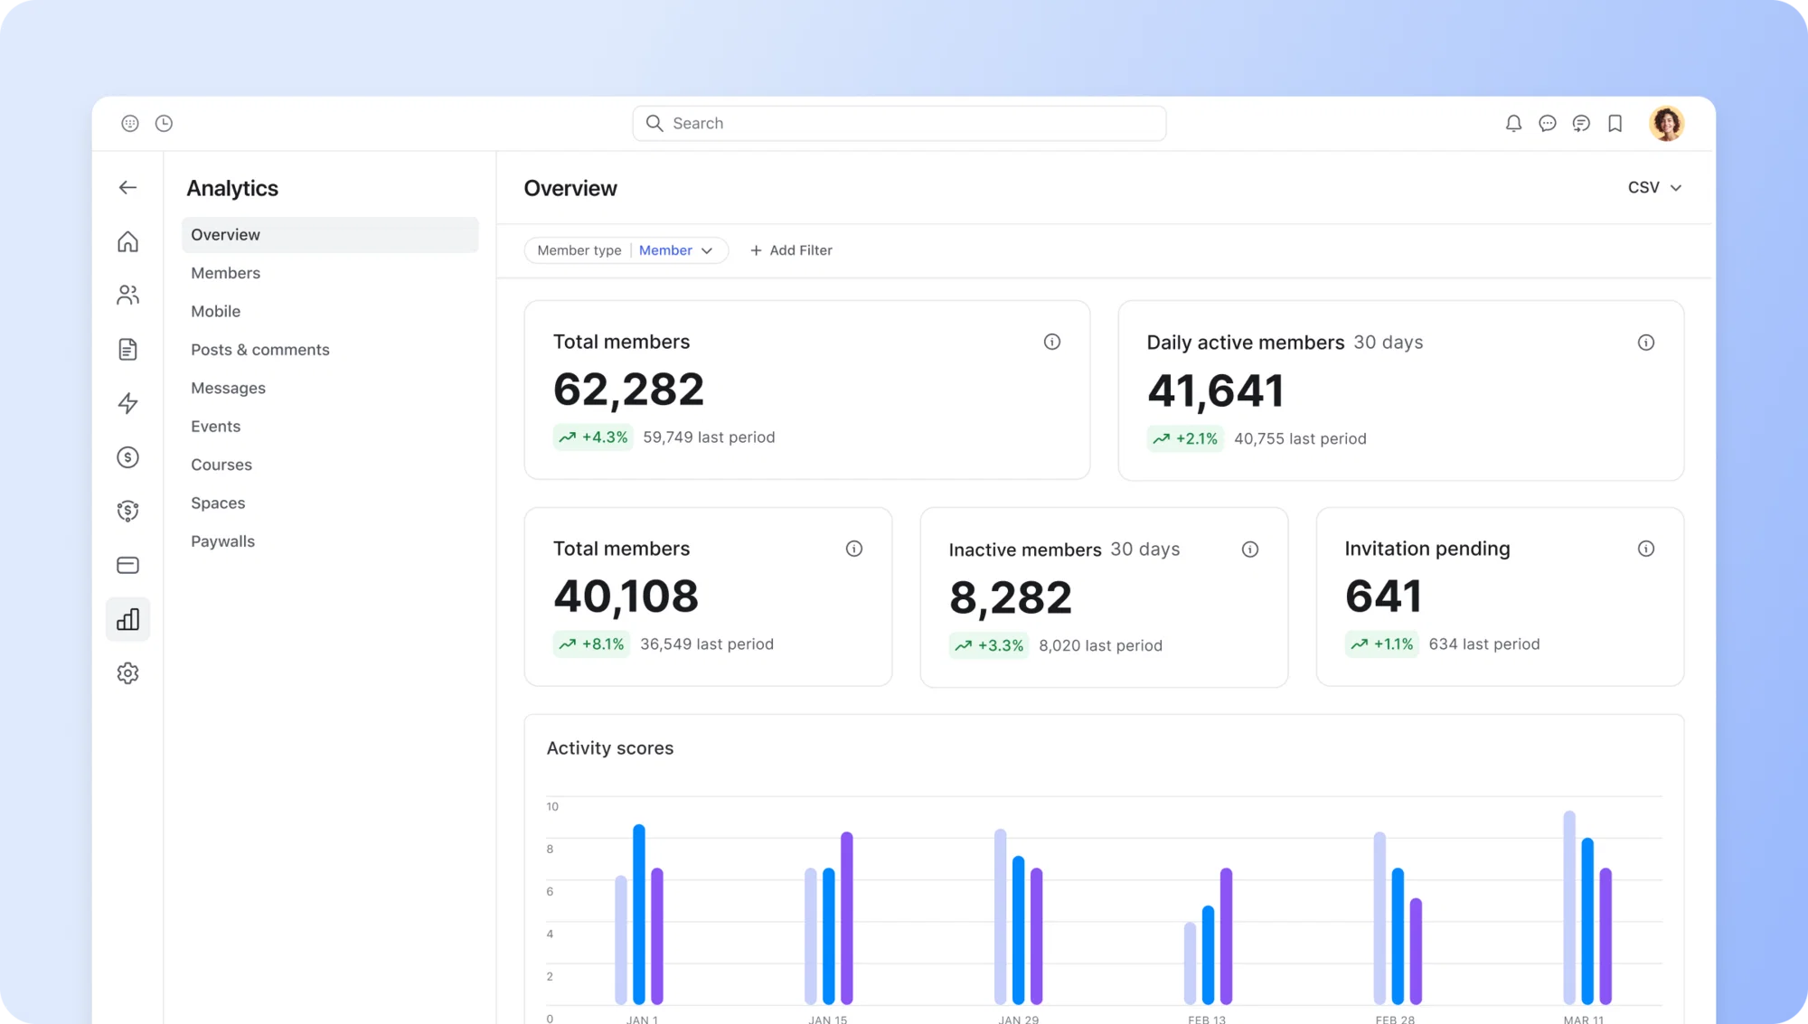Click the bookmark icon in top bar
This screenshot has width=1808, height=1024.
click(1615, 124)
